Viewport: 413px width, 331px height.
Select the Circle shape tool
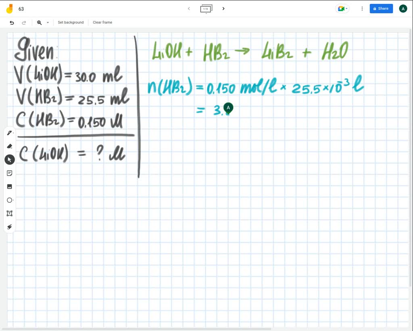(9, 200)
